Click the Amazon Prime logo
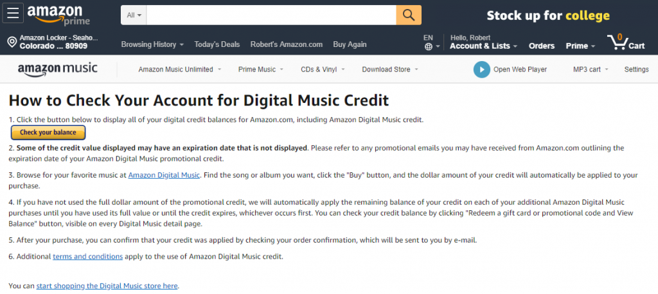 pos(58,15)
